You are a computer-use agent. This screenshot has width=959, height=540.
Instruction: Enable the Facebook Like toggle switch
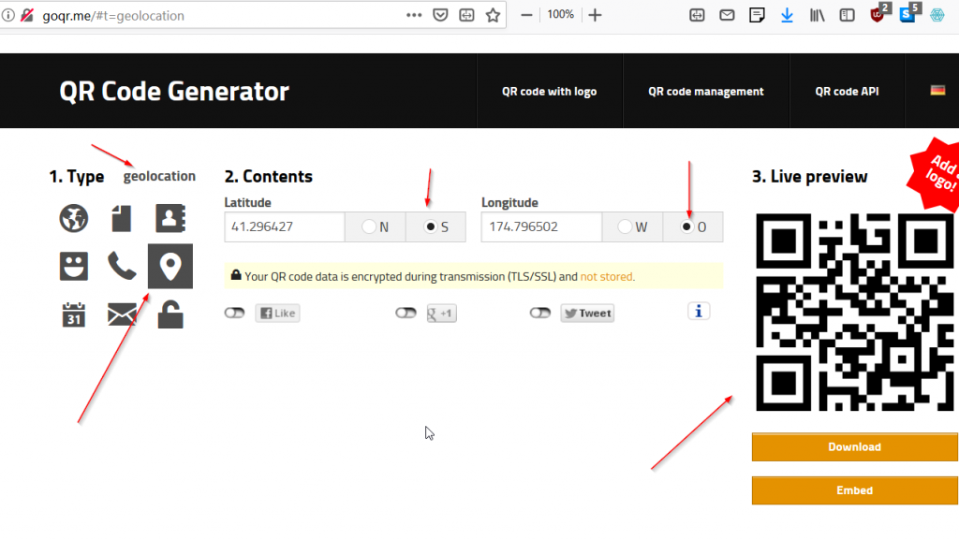coord(234,314)
